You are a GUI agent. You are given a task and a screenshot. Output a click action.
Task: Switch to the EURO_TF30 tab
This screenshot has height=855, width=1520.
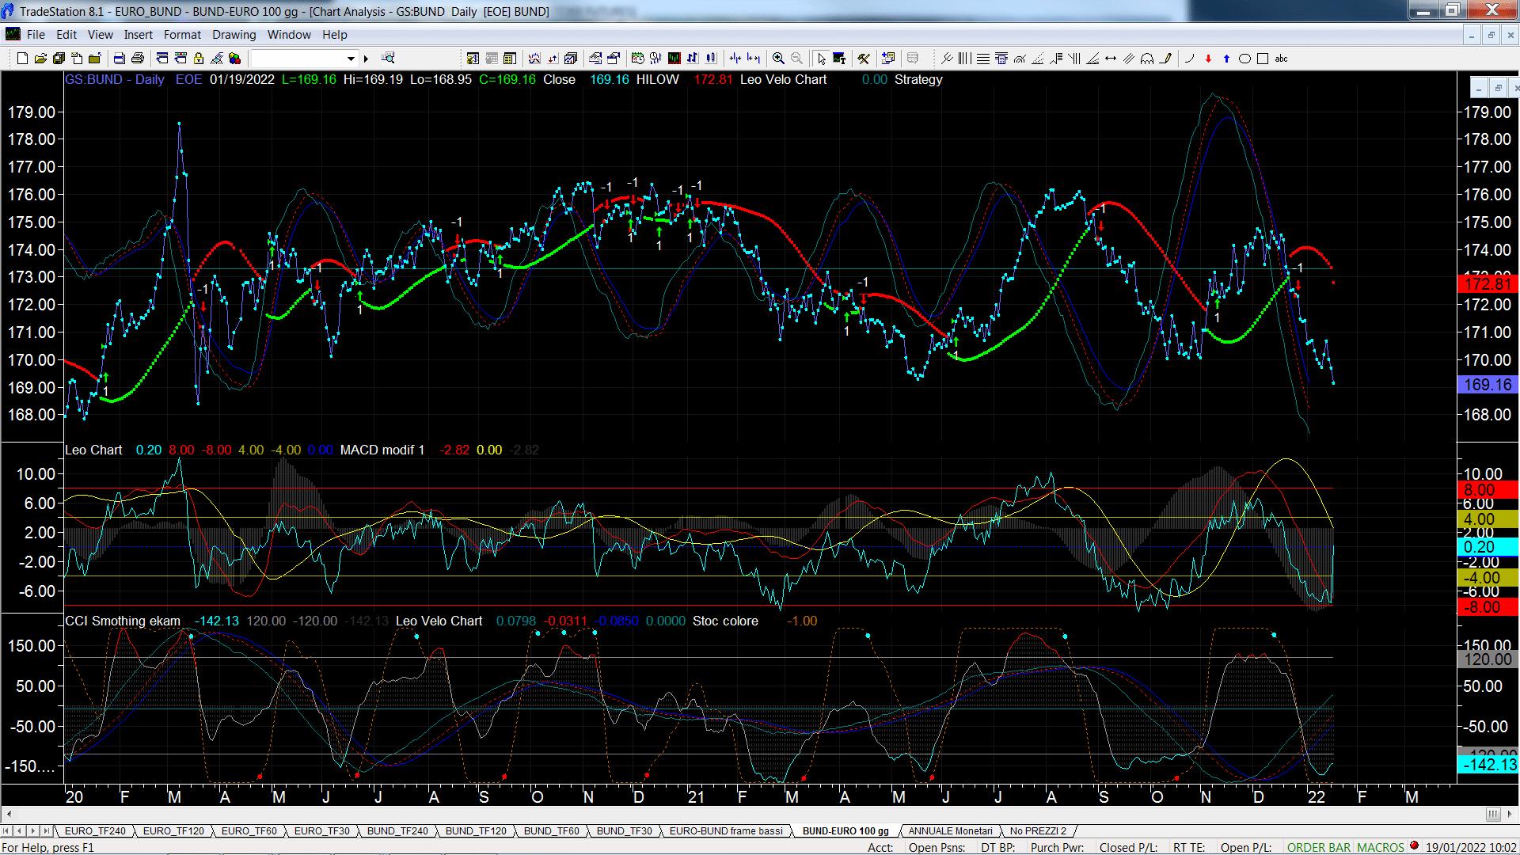[321, 830]
